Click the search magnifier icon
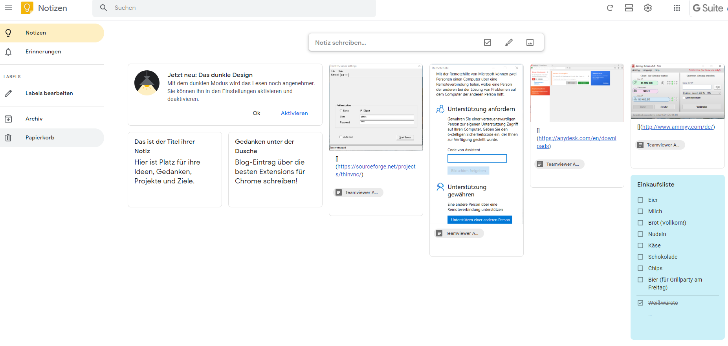728x346 pixels. pos(103,8)
